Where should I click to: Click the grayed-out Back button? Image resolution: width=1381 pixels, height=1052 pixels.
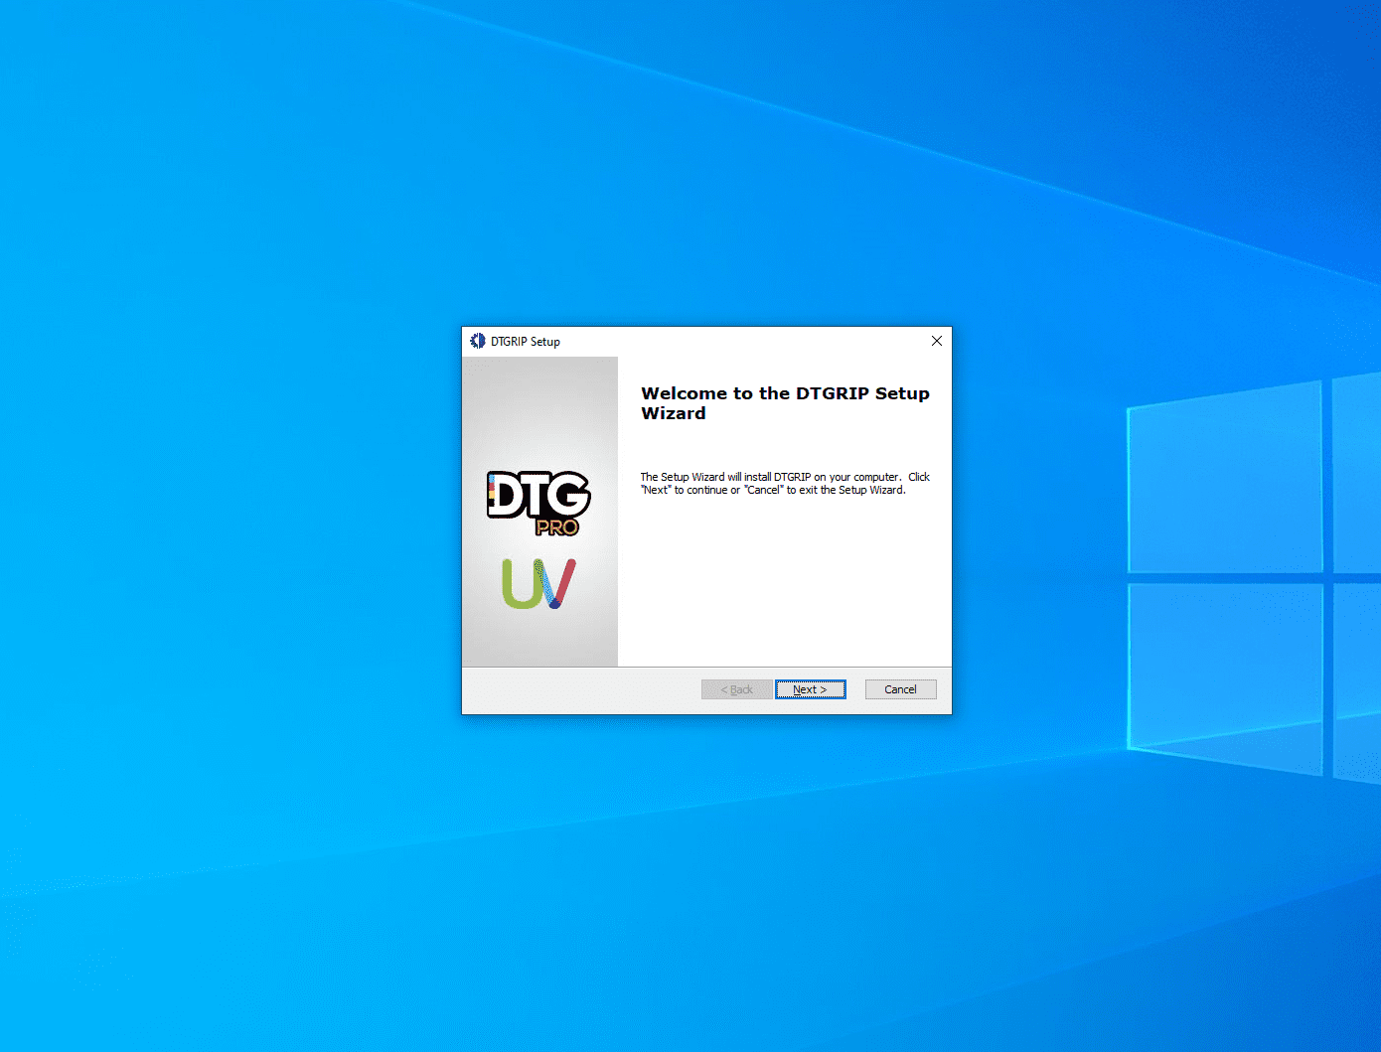[736, 689]
